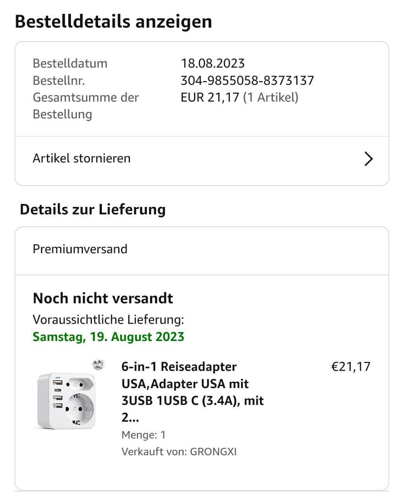Click the small badge icon above the product image

click(98, 364)
